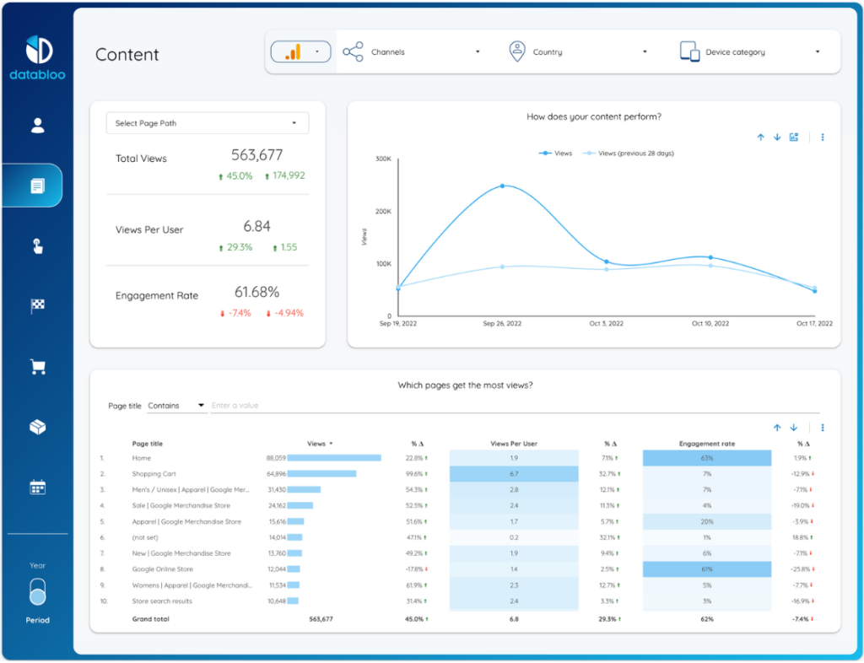Open the table three-dot options menu
Viewport: 864px width, 663px height.
(823, 428)
